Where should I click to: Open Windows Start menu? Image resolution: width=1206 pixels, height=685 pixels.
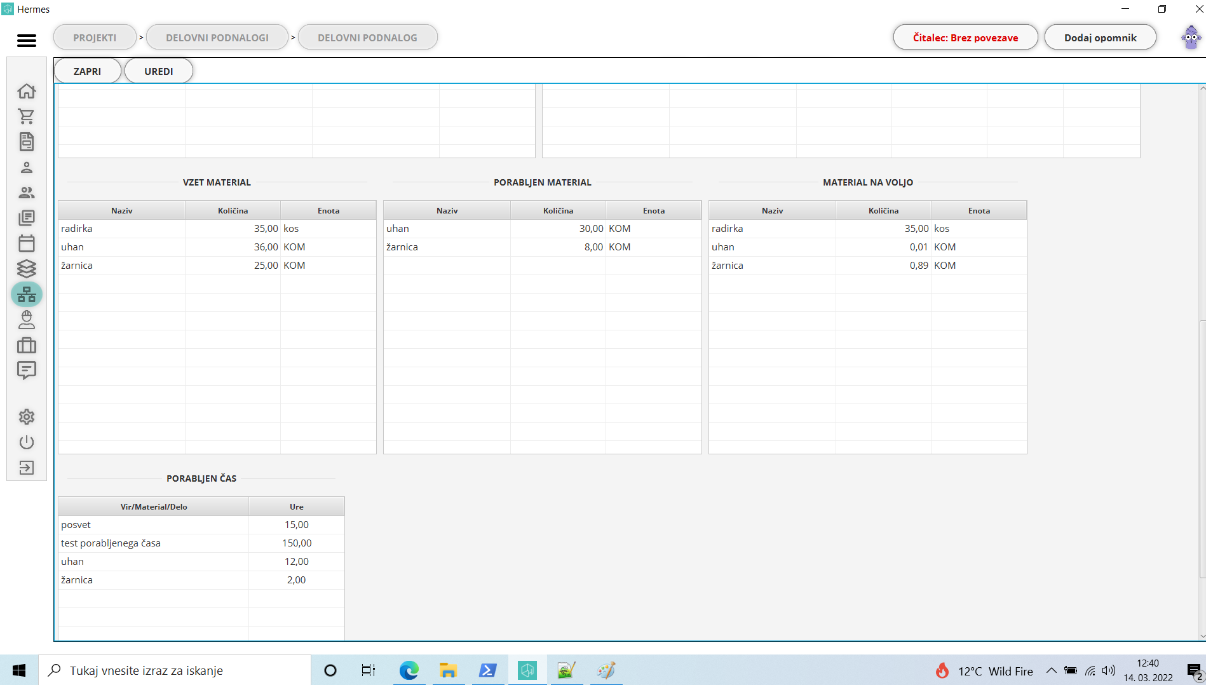click(19, 670)
